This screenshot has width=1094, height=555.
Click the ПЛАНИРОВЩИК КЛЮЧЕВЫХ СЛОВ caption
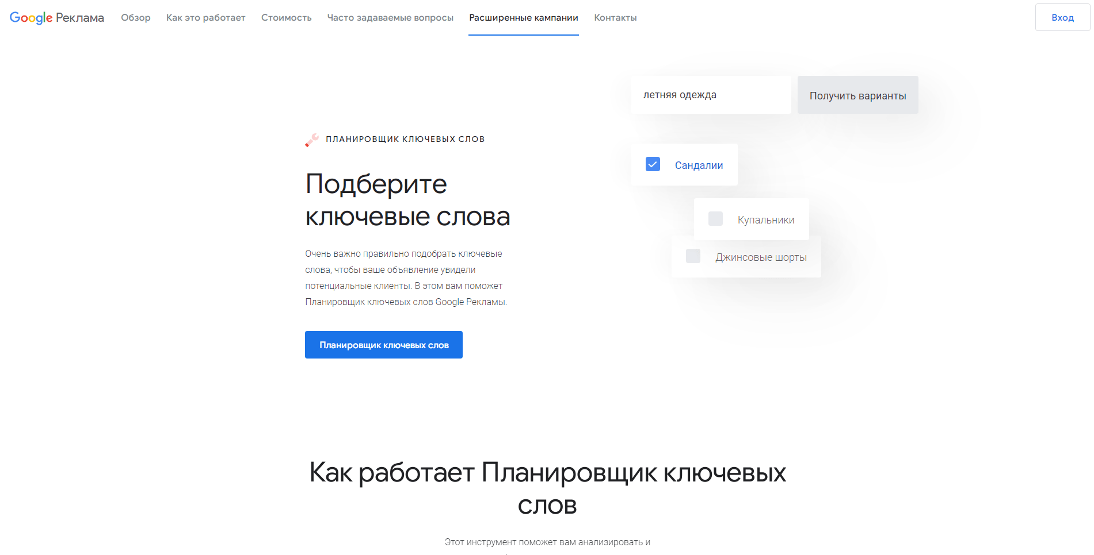[x=405, y=139]
